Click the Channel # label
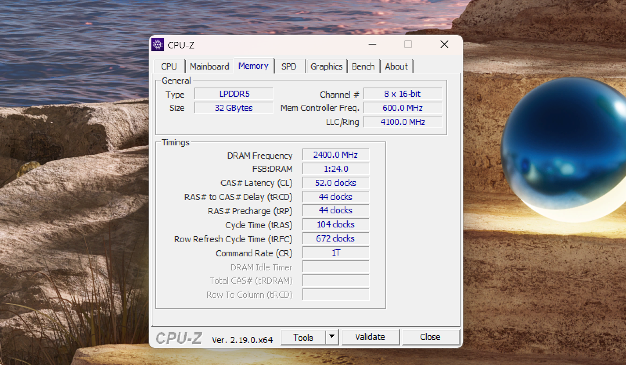 (x=339, y=95)
